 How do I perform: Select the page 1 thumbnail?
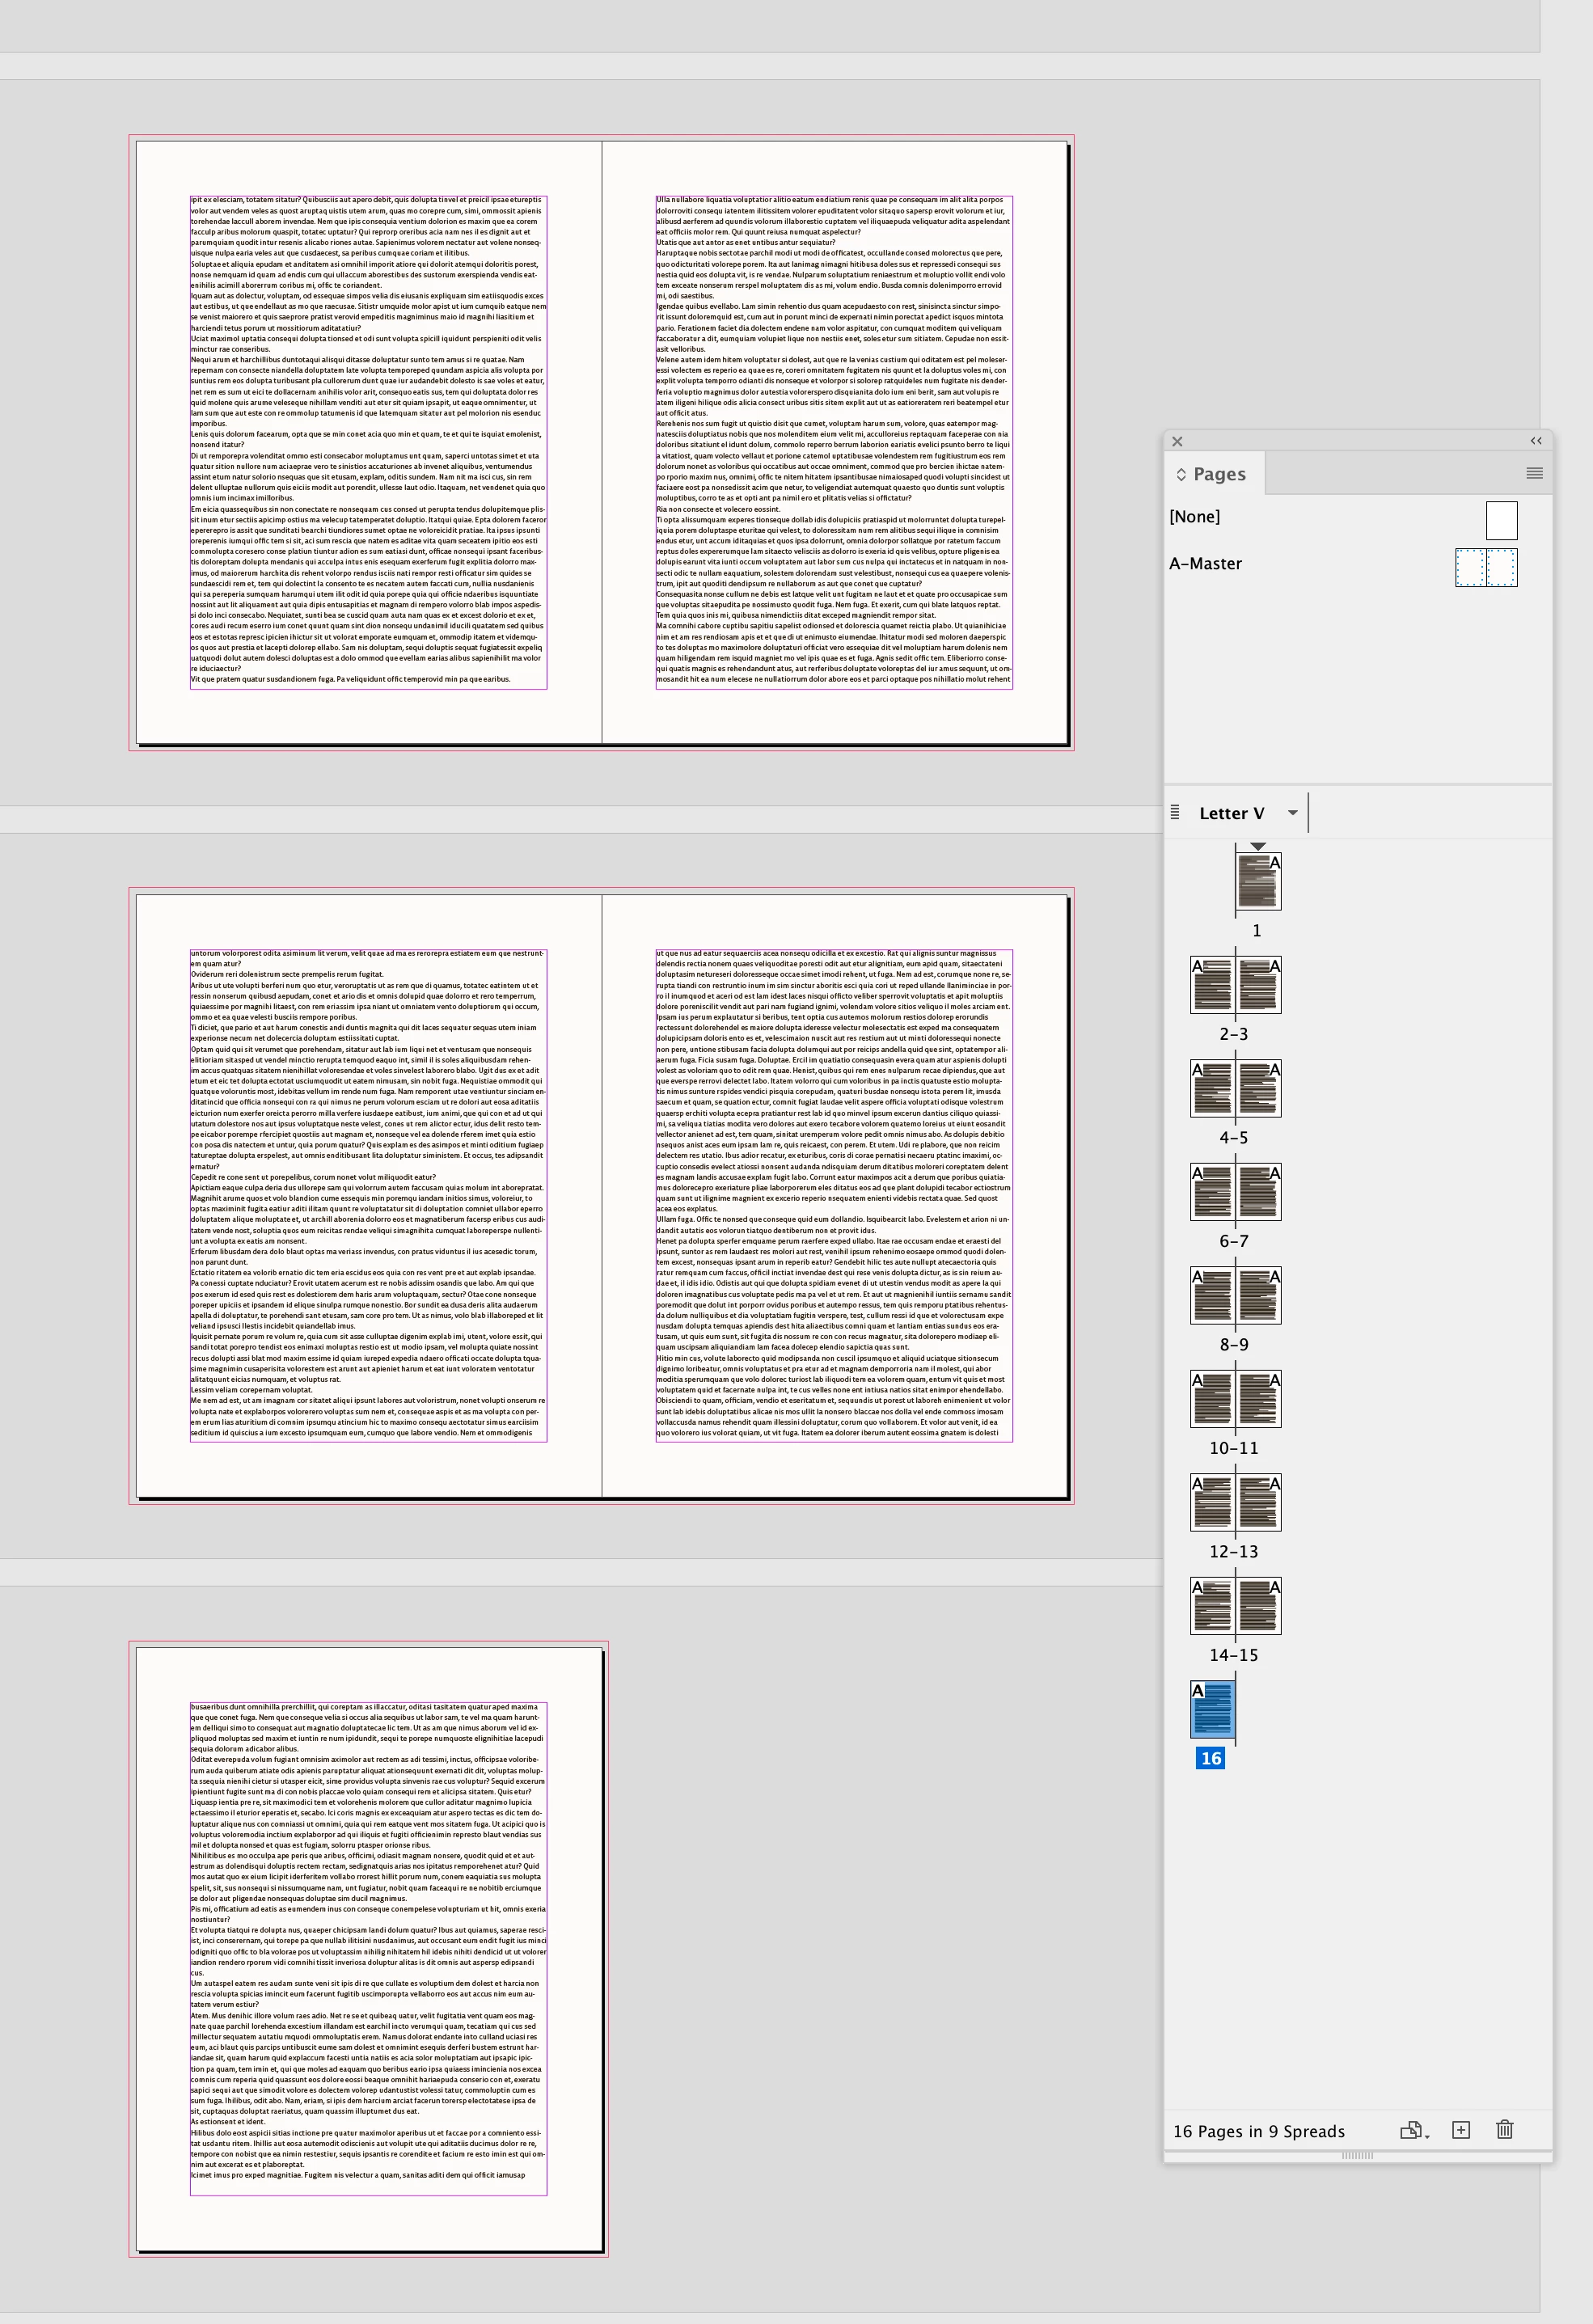pyautogui.click(x=1258, y=881)
